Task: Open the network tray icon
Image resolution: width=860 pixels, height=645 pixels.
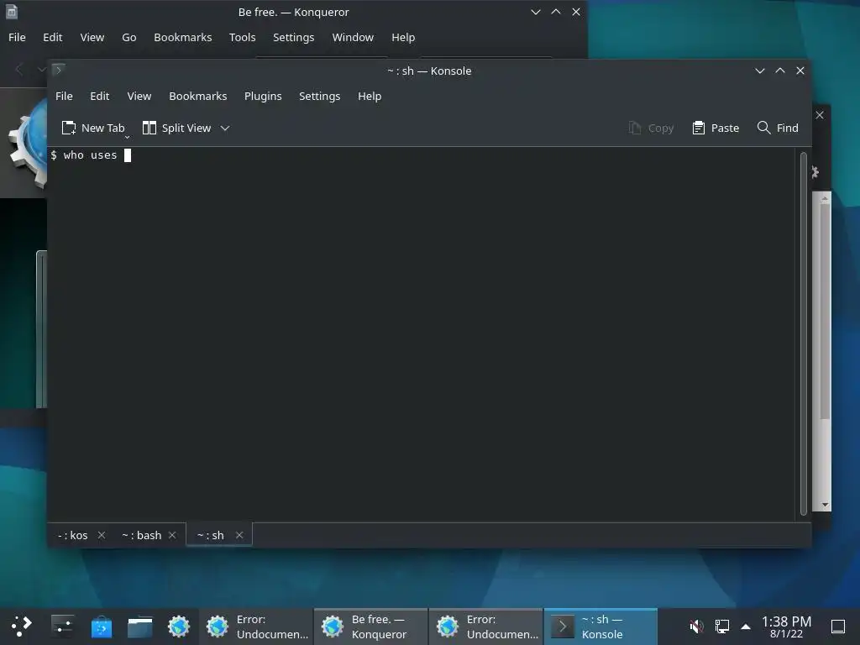Action: pyautogui.click(x=722, y=627)
